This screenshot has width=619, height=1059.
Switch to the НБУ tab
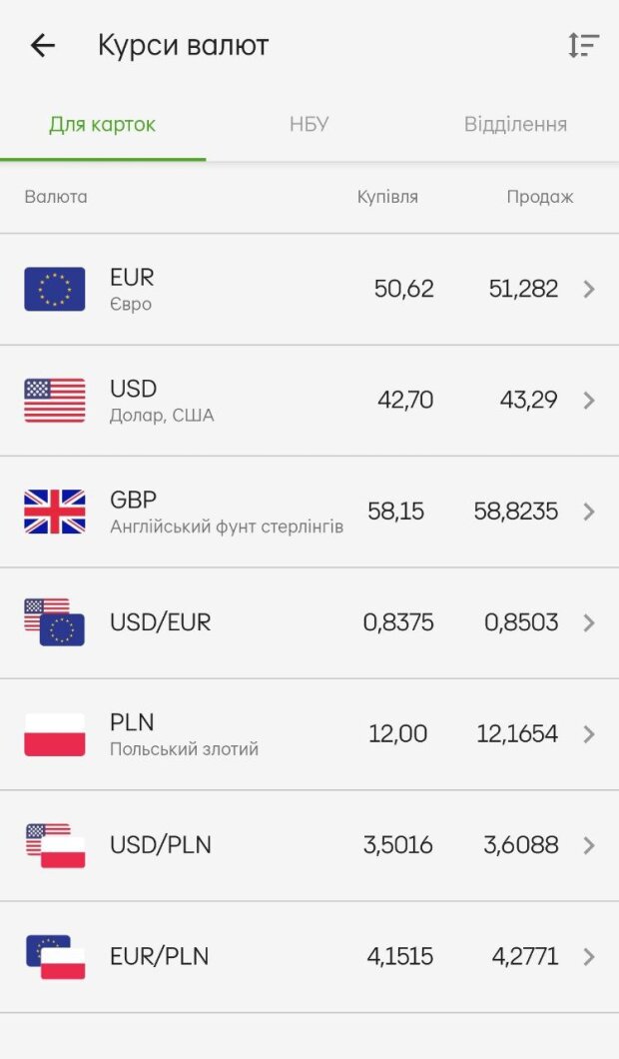(309, 125)
